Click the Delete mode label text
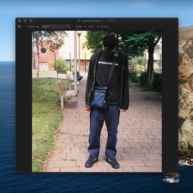193x193 pixels. coord(105,27)
